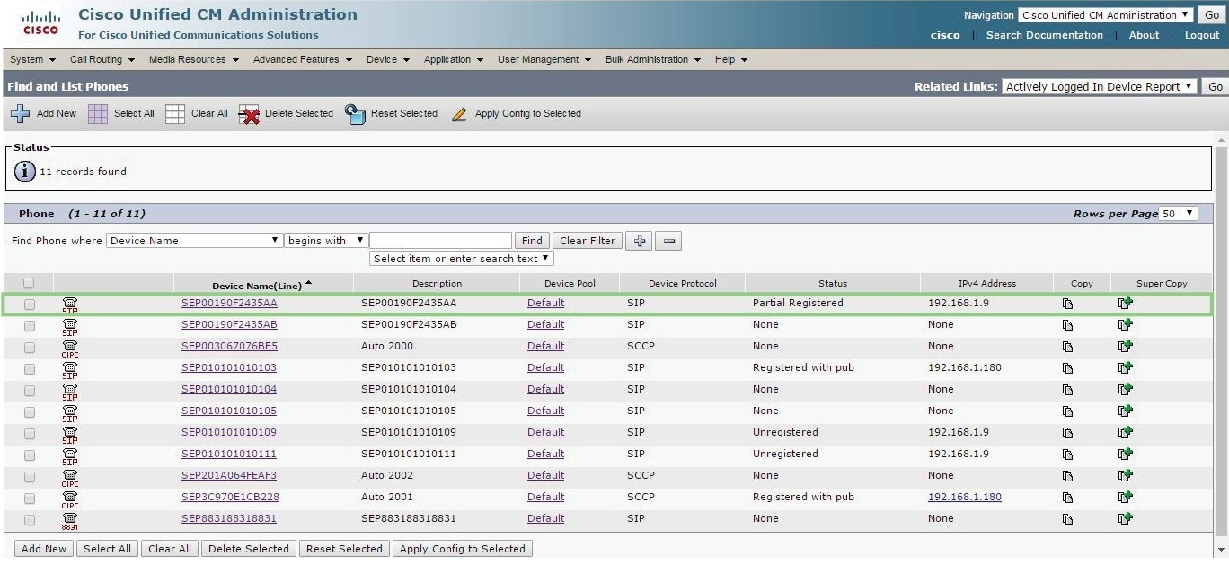
Task: Tick the checkbox for SEP3C970E1CB228
Action: coord(30,499)
